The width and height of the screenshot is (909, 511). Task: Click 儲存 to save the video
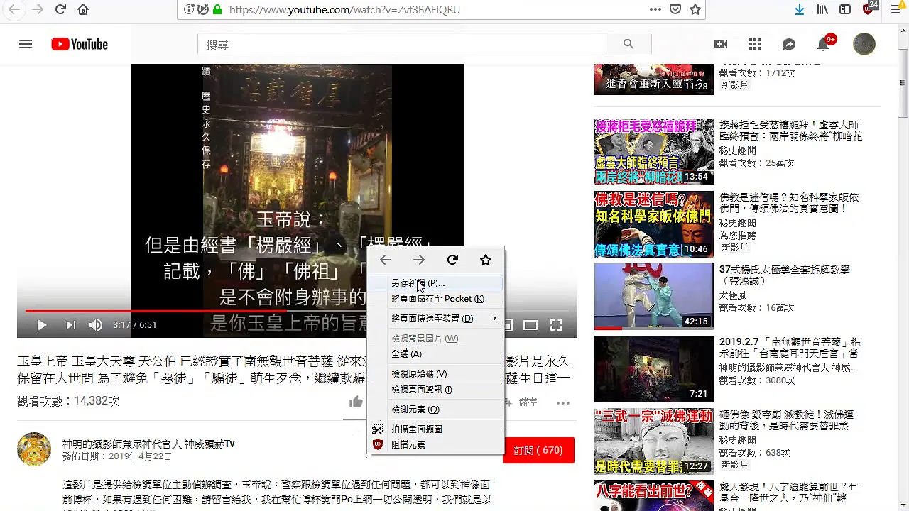[528, 402]
